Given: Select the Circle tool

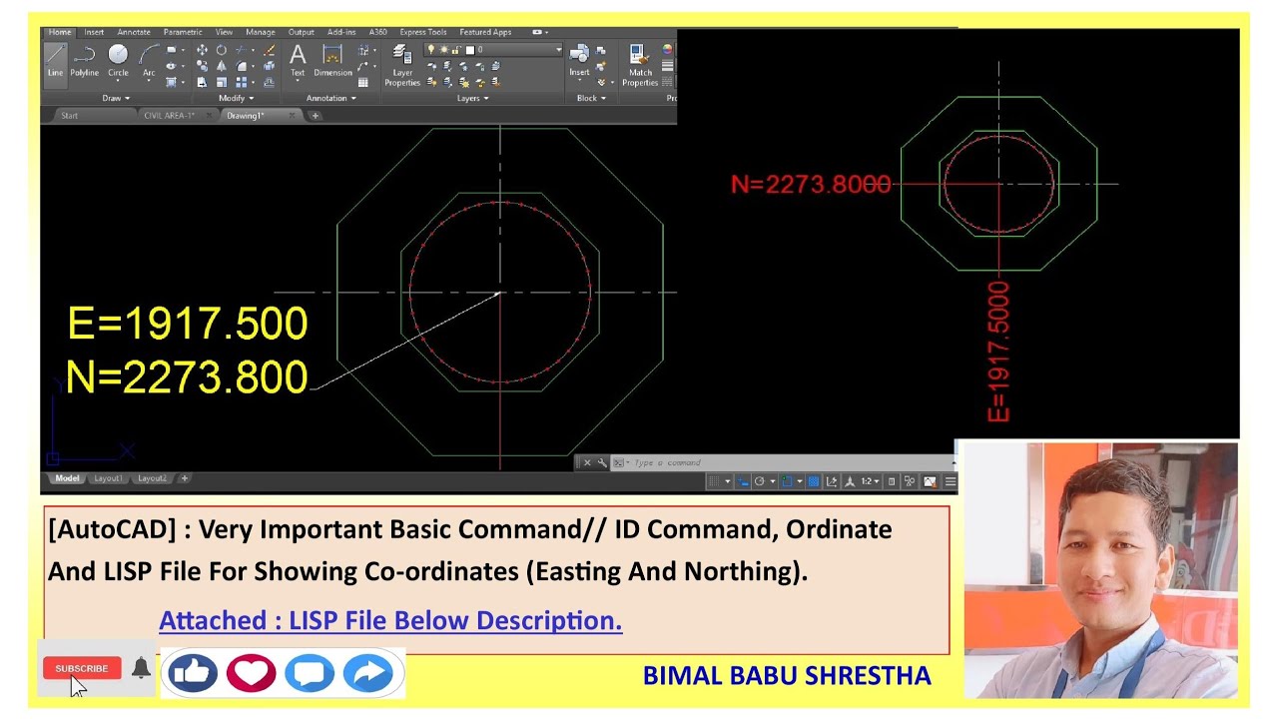Looking at the screenshot, I should [118, 60].
